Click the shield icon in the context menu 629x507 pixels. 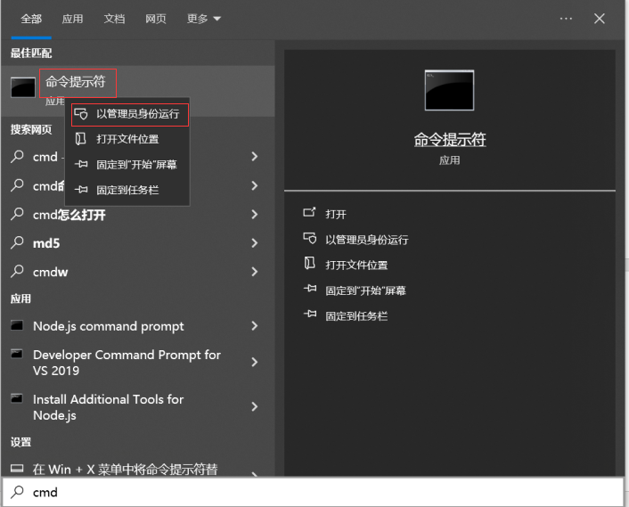(x=81, y=114)
